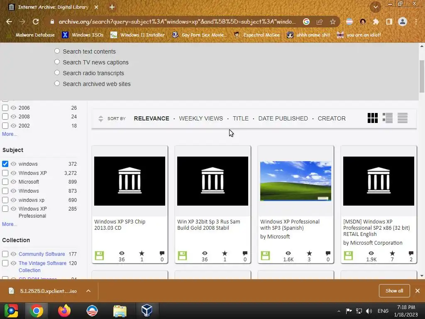425x319 pixels.
Task: Open the Windows XP SP3 Chip 2013.03 CD title
Action: click(x=120, y=225)
